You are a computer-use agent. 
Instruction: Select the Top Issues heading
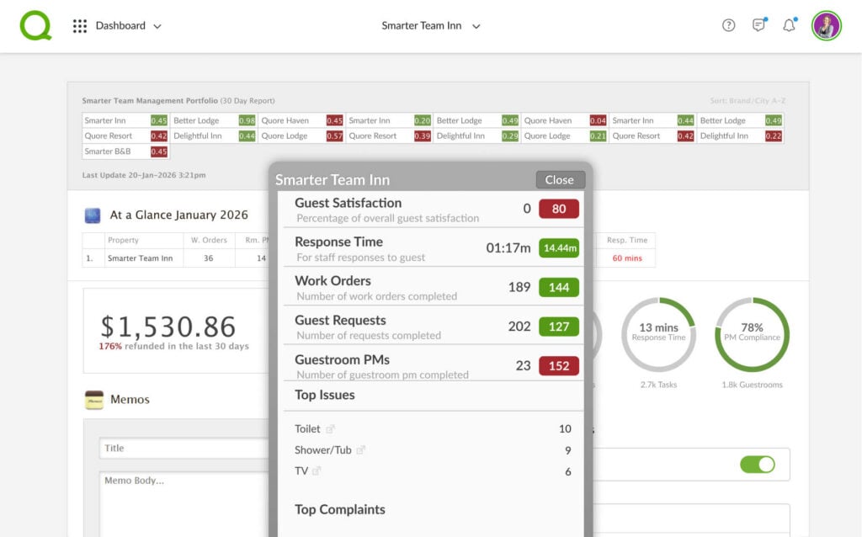point(324,395)
